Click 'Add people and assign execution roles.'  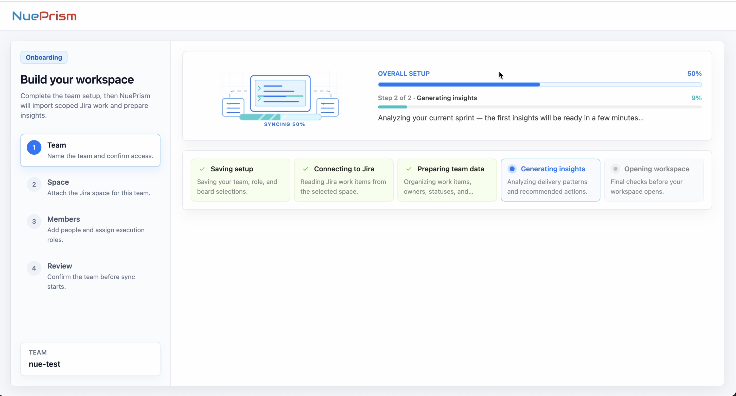coord(96,235)
